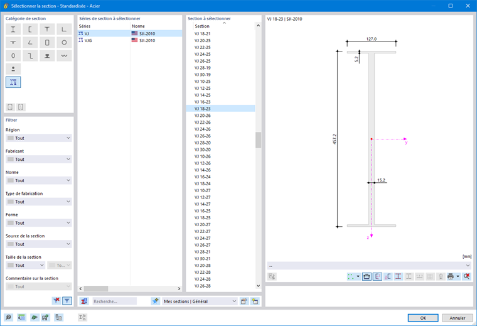Toggle the selected joist category button

[13, 82]
